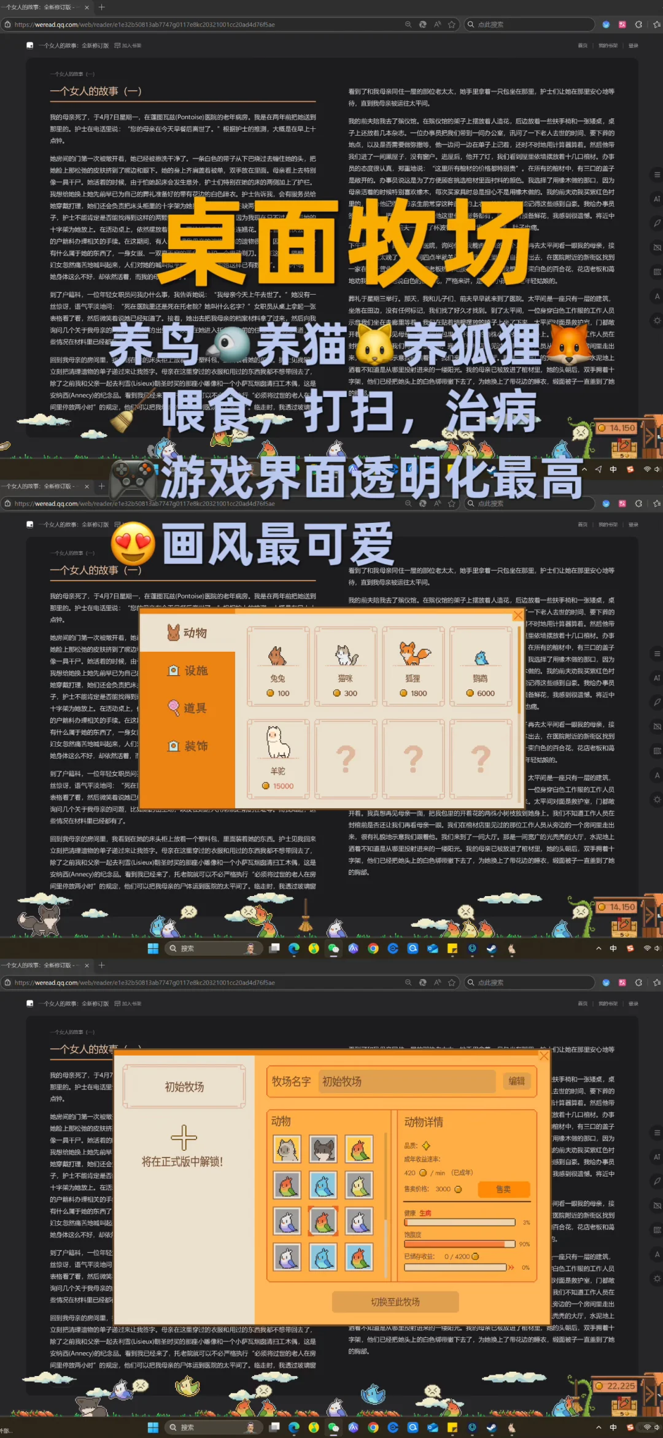Click the note pen icon behind the shop window sidebar
This screenshot has height=1438, width=663.
(x=657, y=702)
